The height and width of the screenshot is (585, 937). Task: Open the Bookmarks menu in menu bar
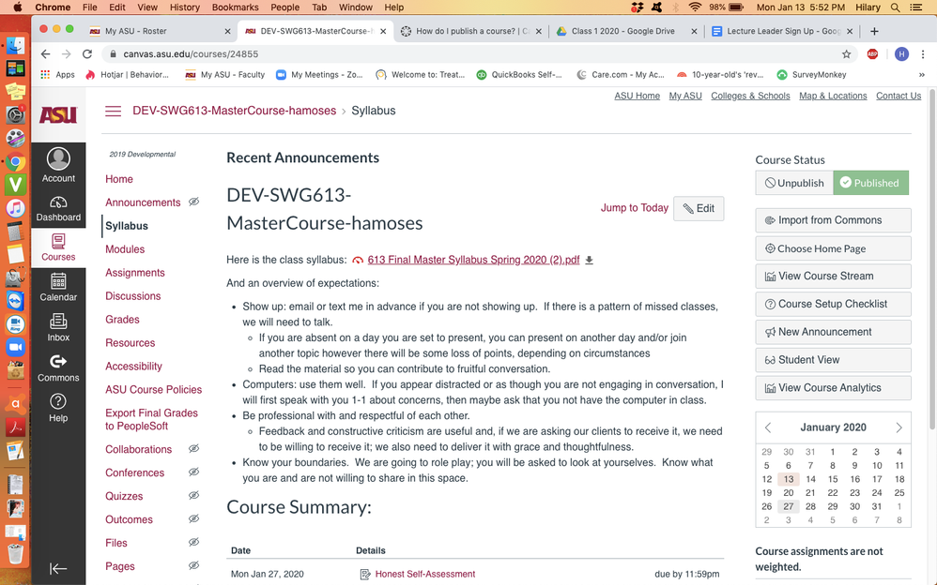click(x=235, y=7)
